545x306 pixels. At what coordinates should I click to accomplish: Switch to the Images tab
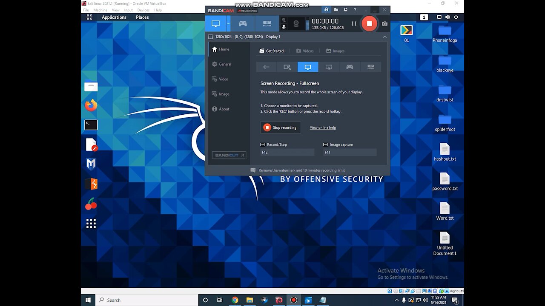(336, 51)
